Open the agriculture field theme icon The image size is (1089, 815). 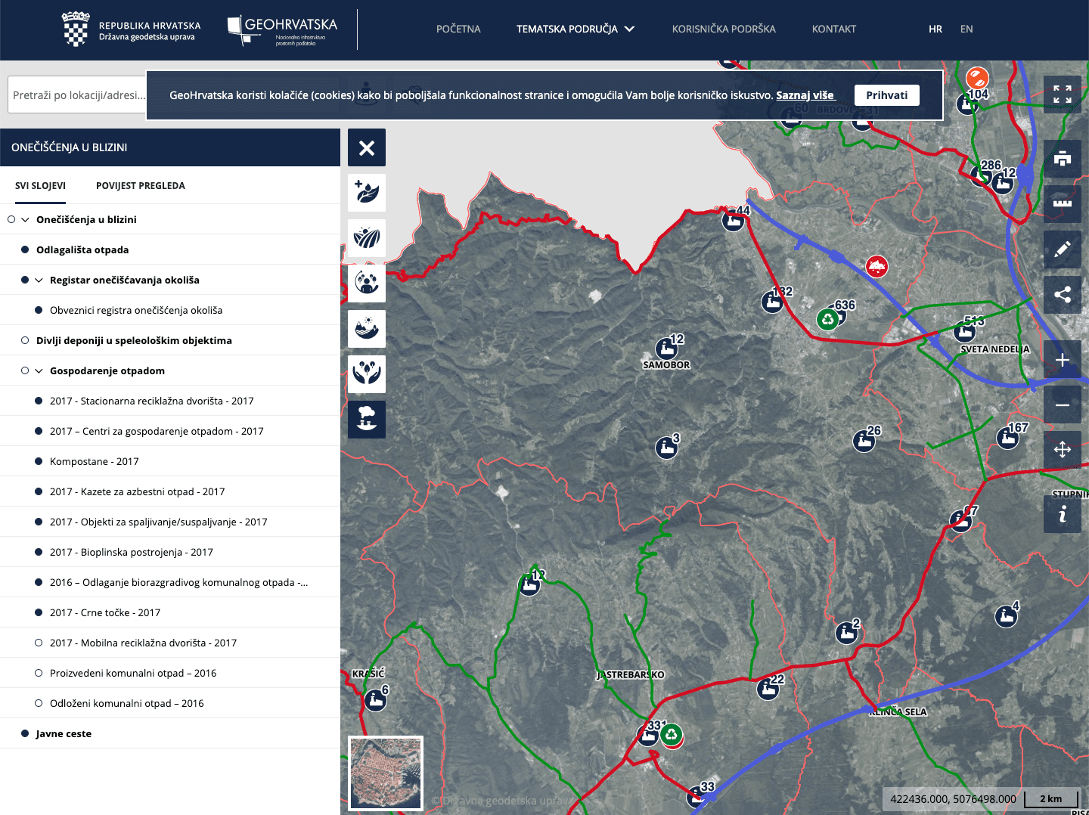pos(367,238)
